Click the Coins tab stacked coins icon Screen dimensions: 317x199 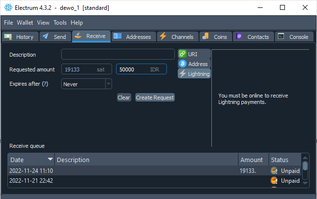click(205, 36)
